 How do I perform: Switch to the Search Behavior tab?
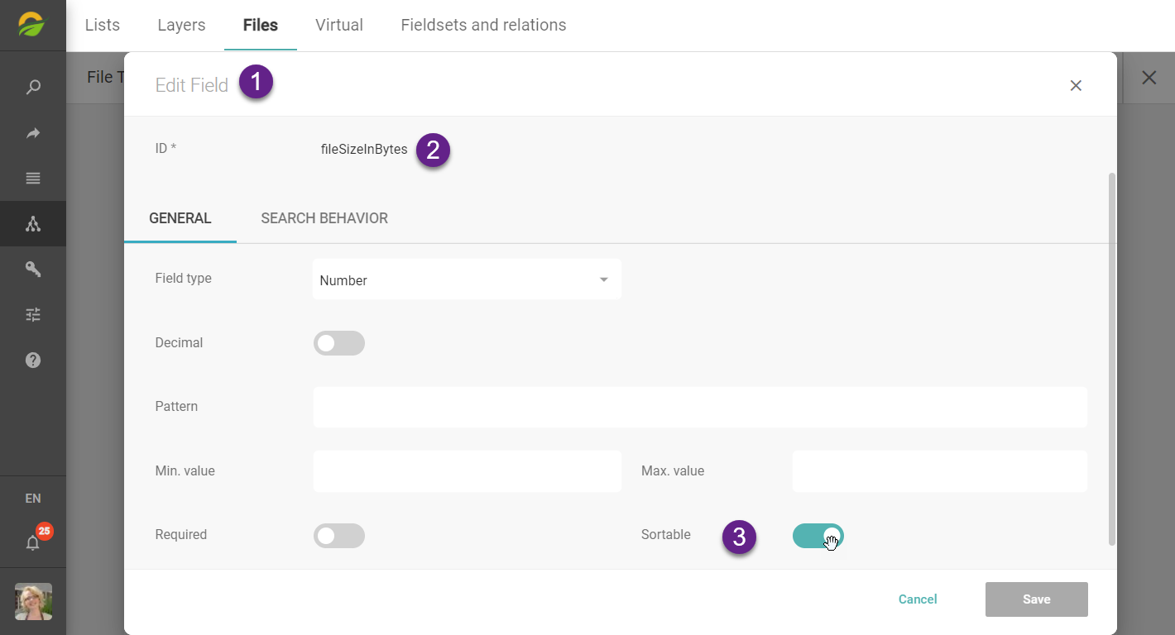tap(324, 218)
